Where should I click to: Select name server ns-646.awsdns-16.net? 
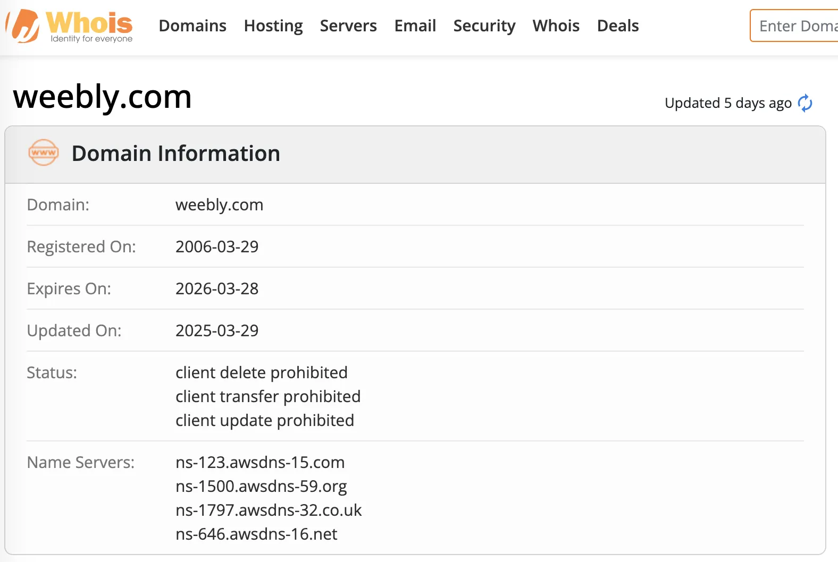[256, 534]
